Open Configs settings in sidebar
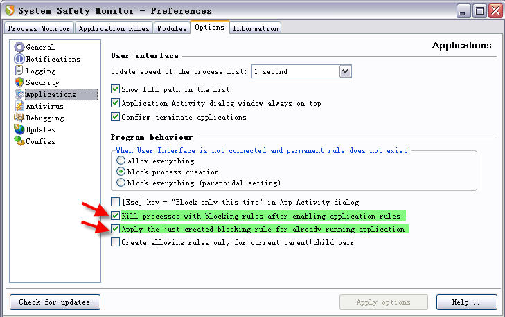The height and width of the screenshot is (317, 505). coord(40,142)
